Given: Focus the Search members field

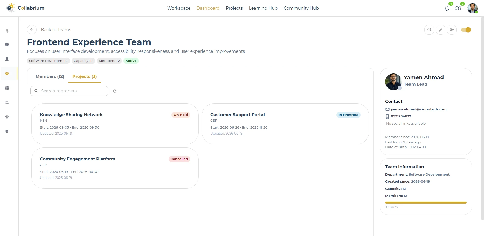Looking at the screenshot, I should [x=69, y=91].
